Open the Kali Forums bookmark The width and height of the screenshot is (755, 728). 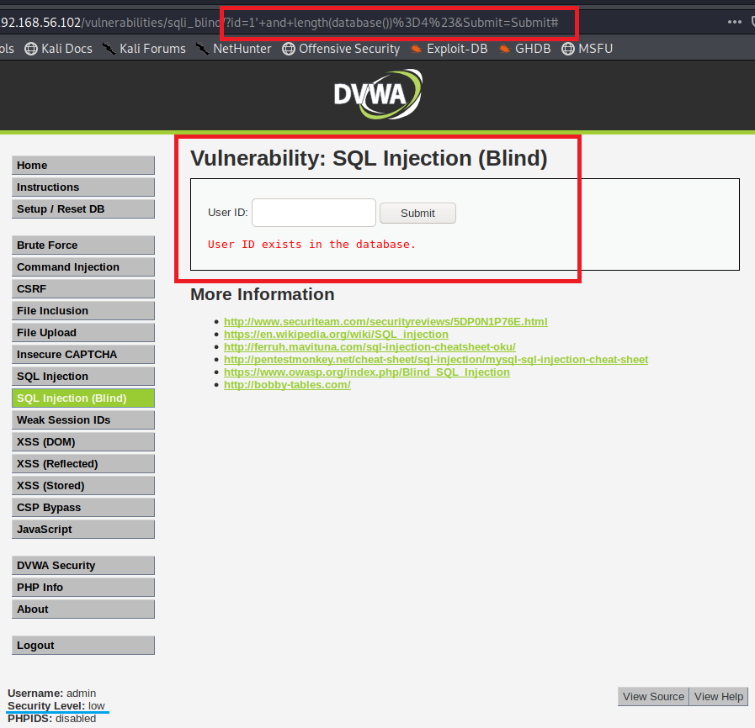144,49
